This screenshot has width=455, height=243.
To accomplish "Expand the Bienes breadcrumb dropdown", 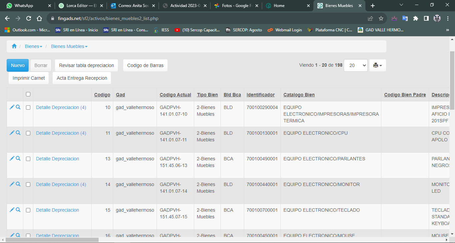I will 33,46.
